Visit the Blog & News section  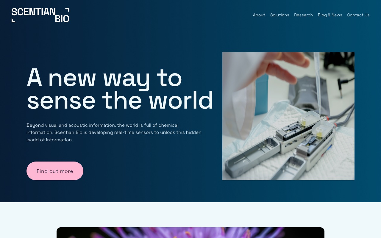pyautogui.click(x=330, y=15)
